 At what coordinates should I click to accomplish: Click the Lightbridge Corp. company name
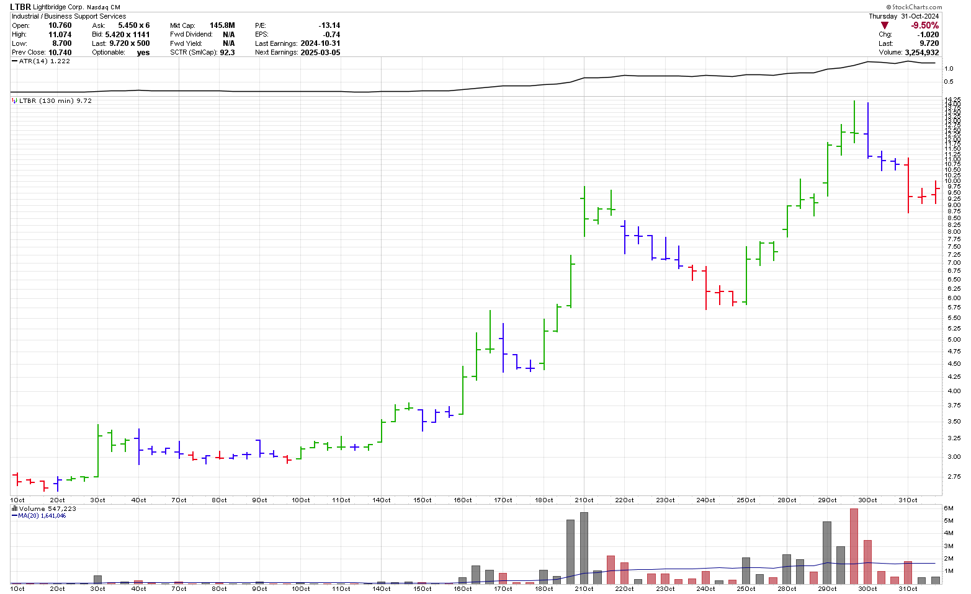(x=58, y=7)
